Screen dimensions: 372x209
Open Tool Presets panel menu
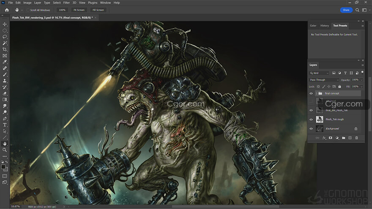[363, 26]
